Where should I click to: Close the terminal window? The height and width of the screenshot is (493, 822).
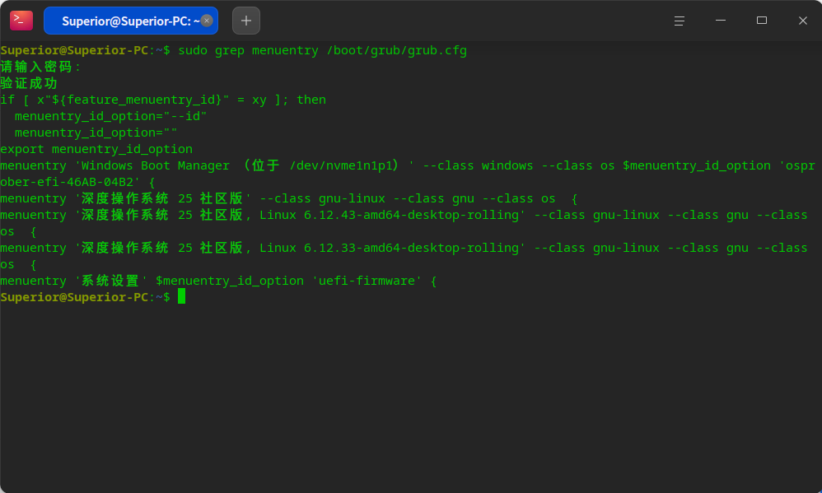click(802, 21)
